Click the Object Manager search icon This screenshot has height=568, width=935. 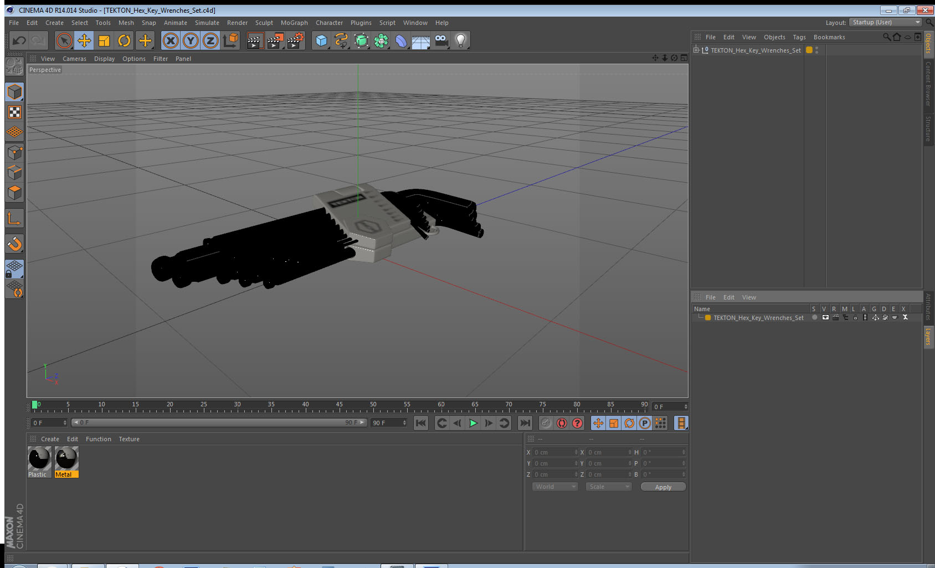[886, 37]
